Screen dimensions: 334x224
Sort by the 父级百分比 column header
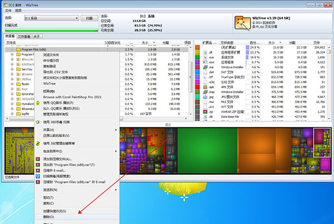(x=113, y=42)
